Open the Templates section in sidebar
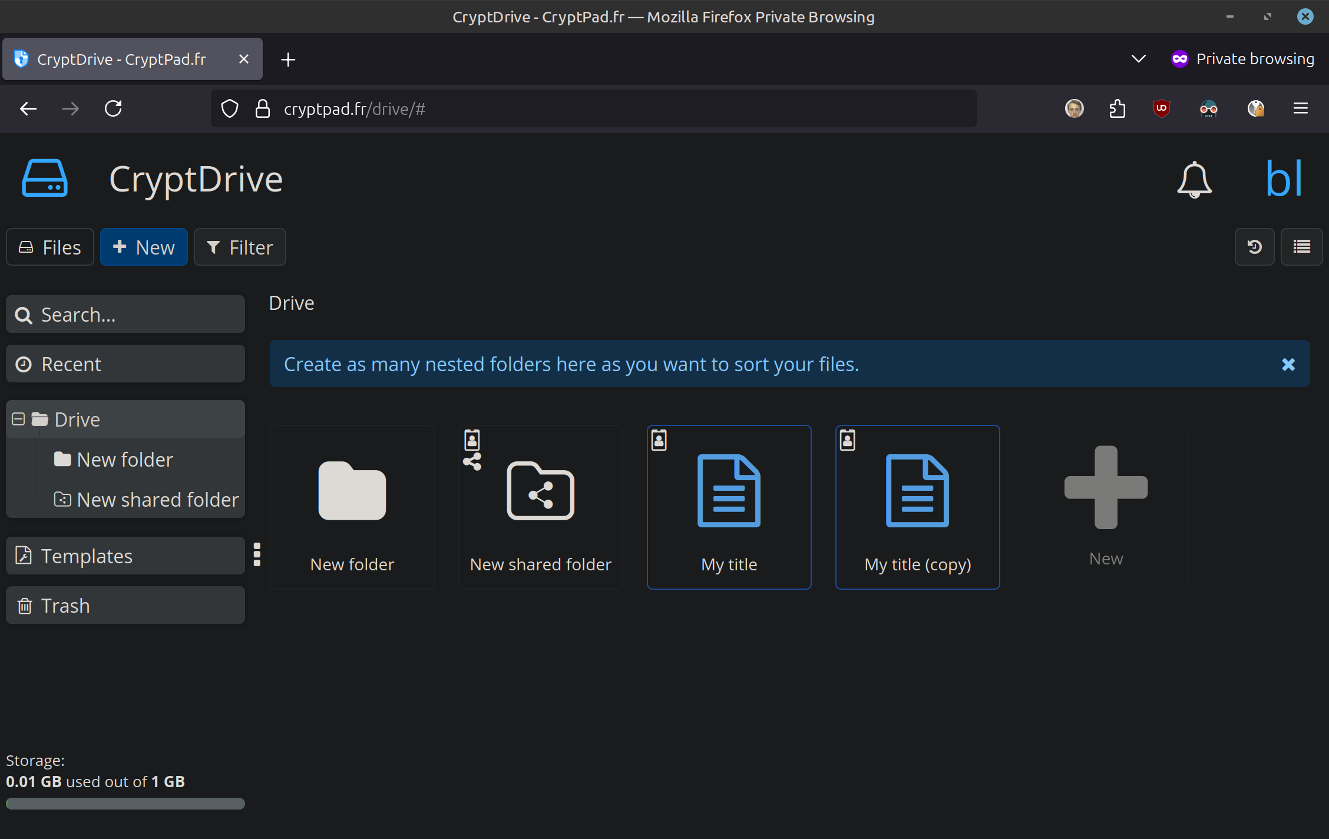 tap(125, 556)
